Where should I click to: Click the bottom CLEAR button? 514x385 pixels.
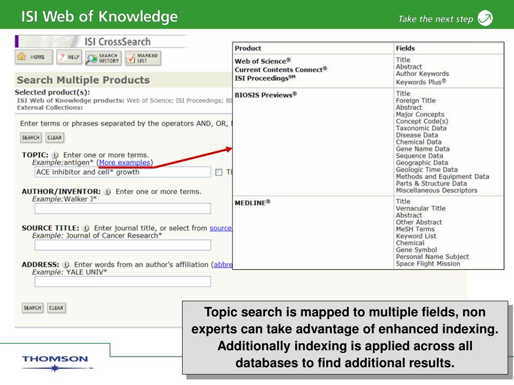click(56, 308)
